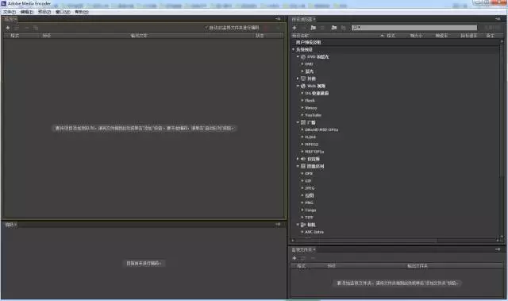This screenshot has width=508, height=301.
Task: Open Encoding panel flyout menu
Action: [x=278, y=224]
